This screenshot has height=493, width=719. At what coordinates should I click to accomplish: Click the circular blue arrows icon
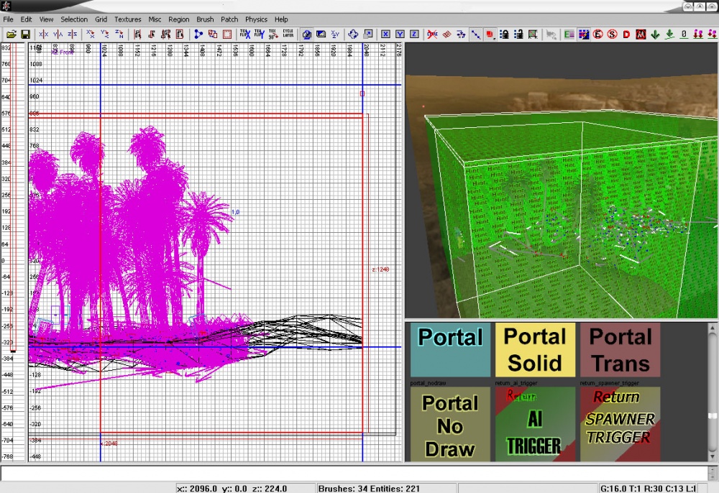(x=353, y=34)
